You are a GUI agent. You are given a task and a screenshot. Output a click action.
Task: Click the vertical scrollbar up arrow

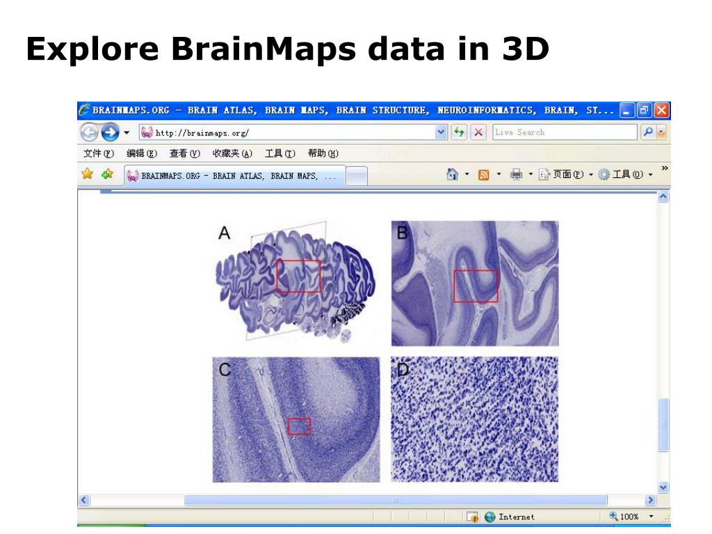[663, 196]
